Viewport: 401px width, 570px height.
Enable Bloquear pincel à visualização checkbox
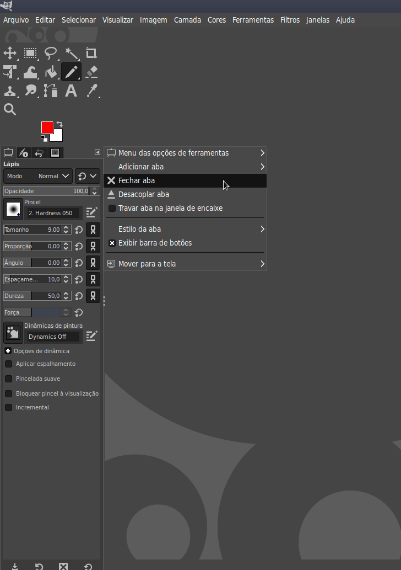[x=8, y=393]
